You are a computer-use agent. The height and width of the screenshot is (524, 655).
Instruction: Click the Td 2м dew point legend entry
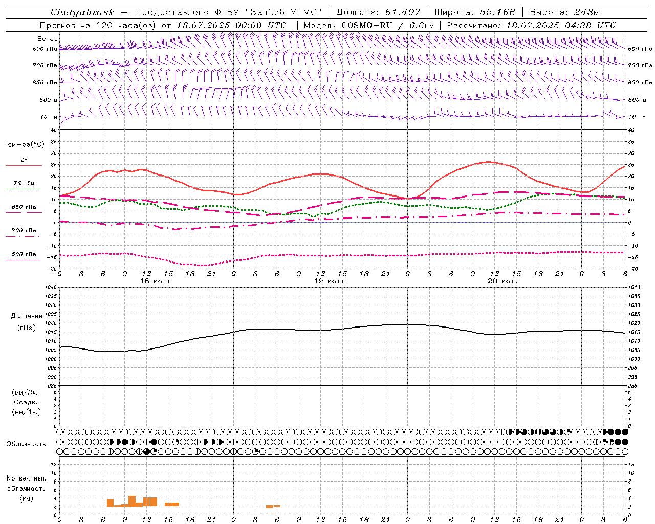pos(24,183)
